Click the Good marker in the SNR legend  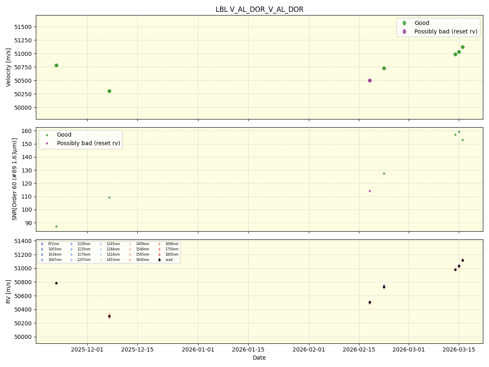click(48, 135)
